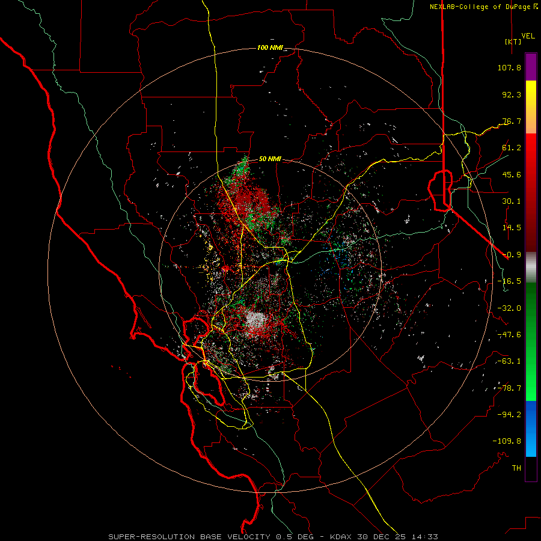
Task: Click the [KT] units label
Action: point(513,41)
